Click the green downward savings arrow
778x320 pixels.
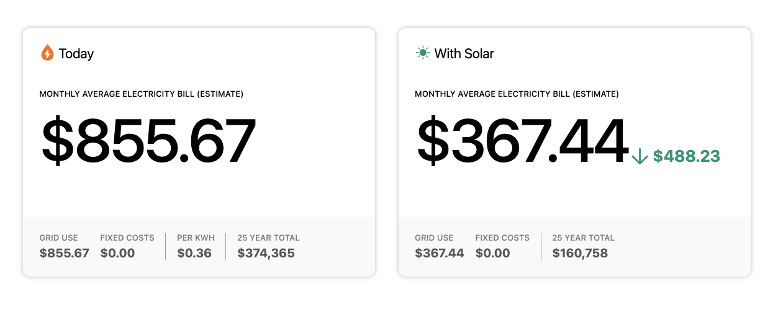coord(640,156)
